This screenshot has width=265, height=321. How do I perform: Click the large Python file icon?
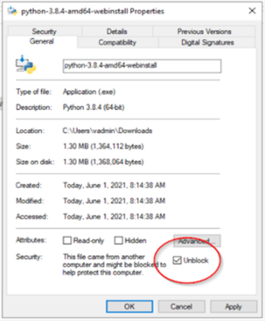pos(26,65)
